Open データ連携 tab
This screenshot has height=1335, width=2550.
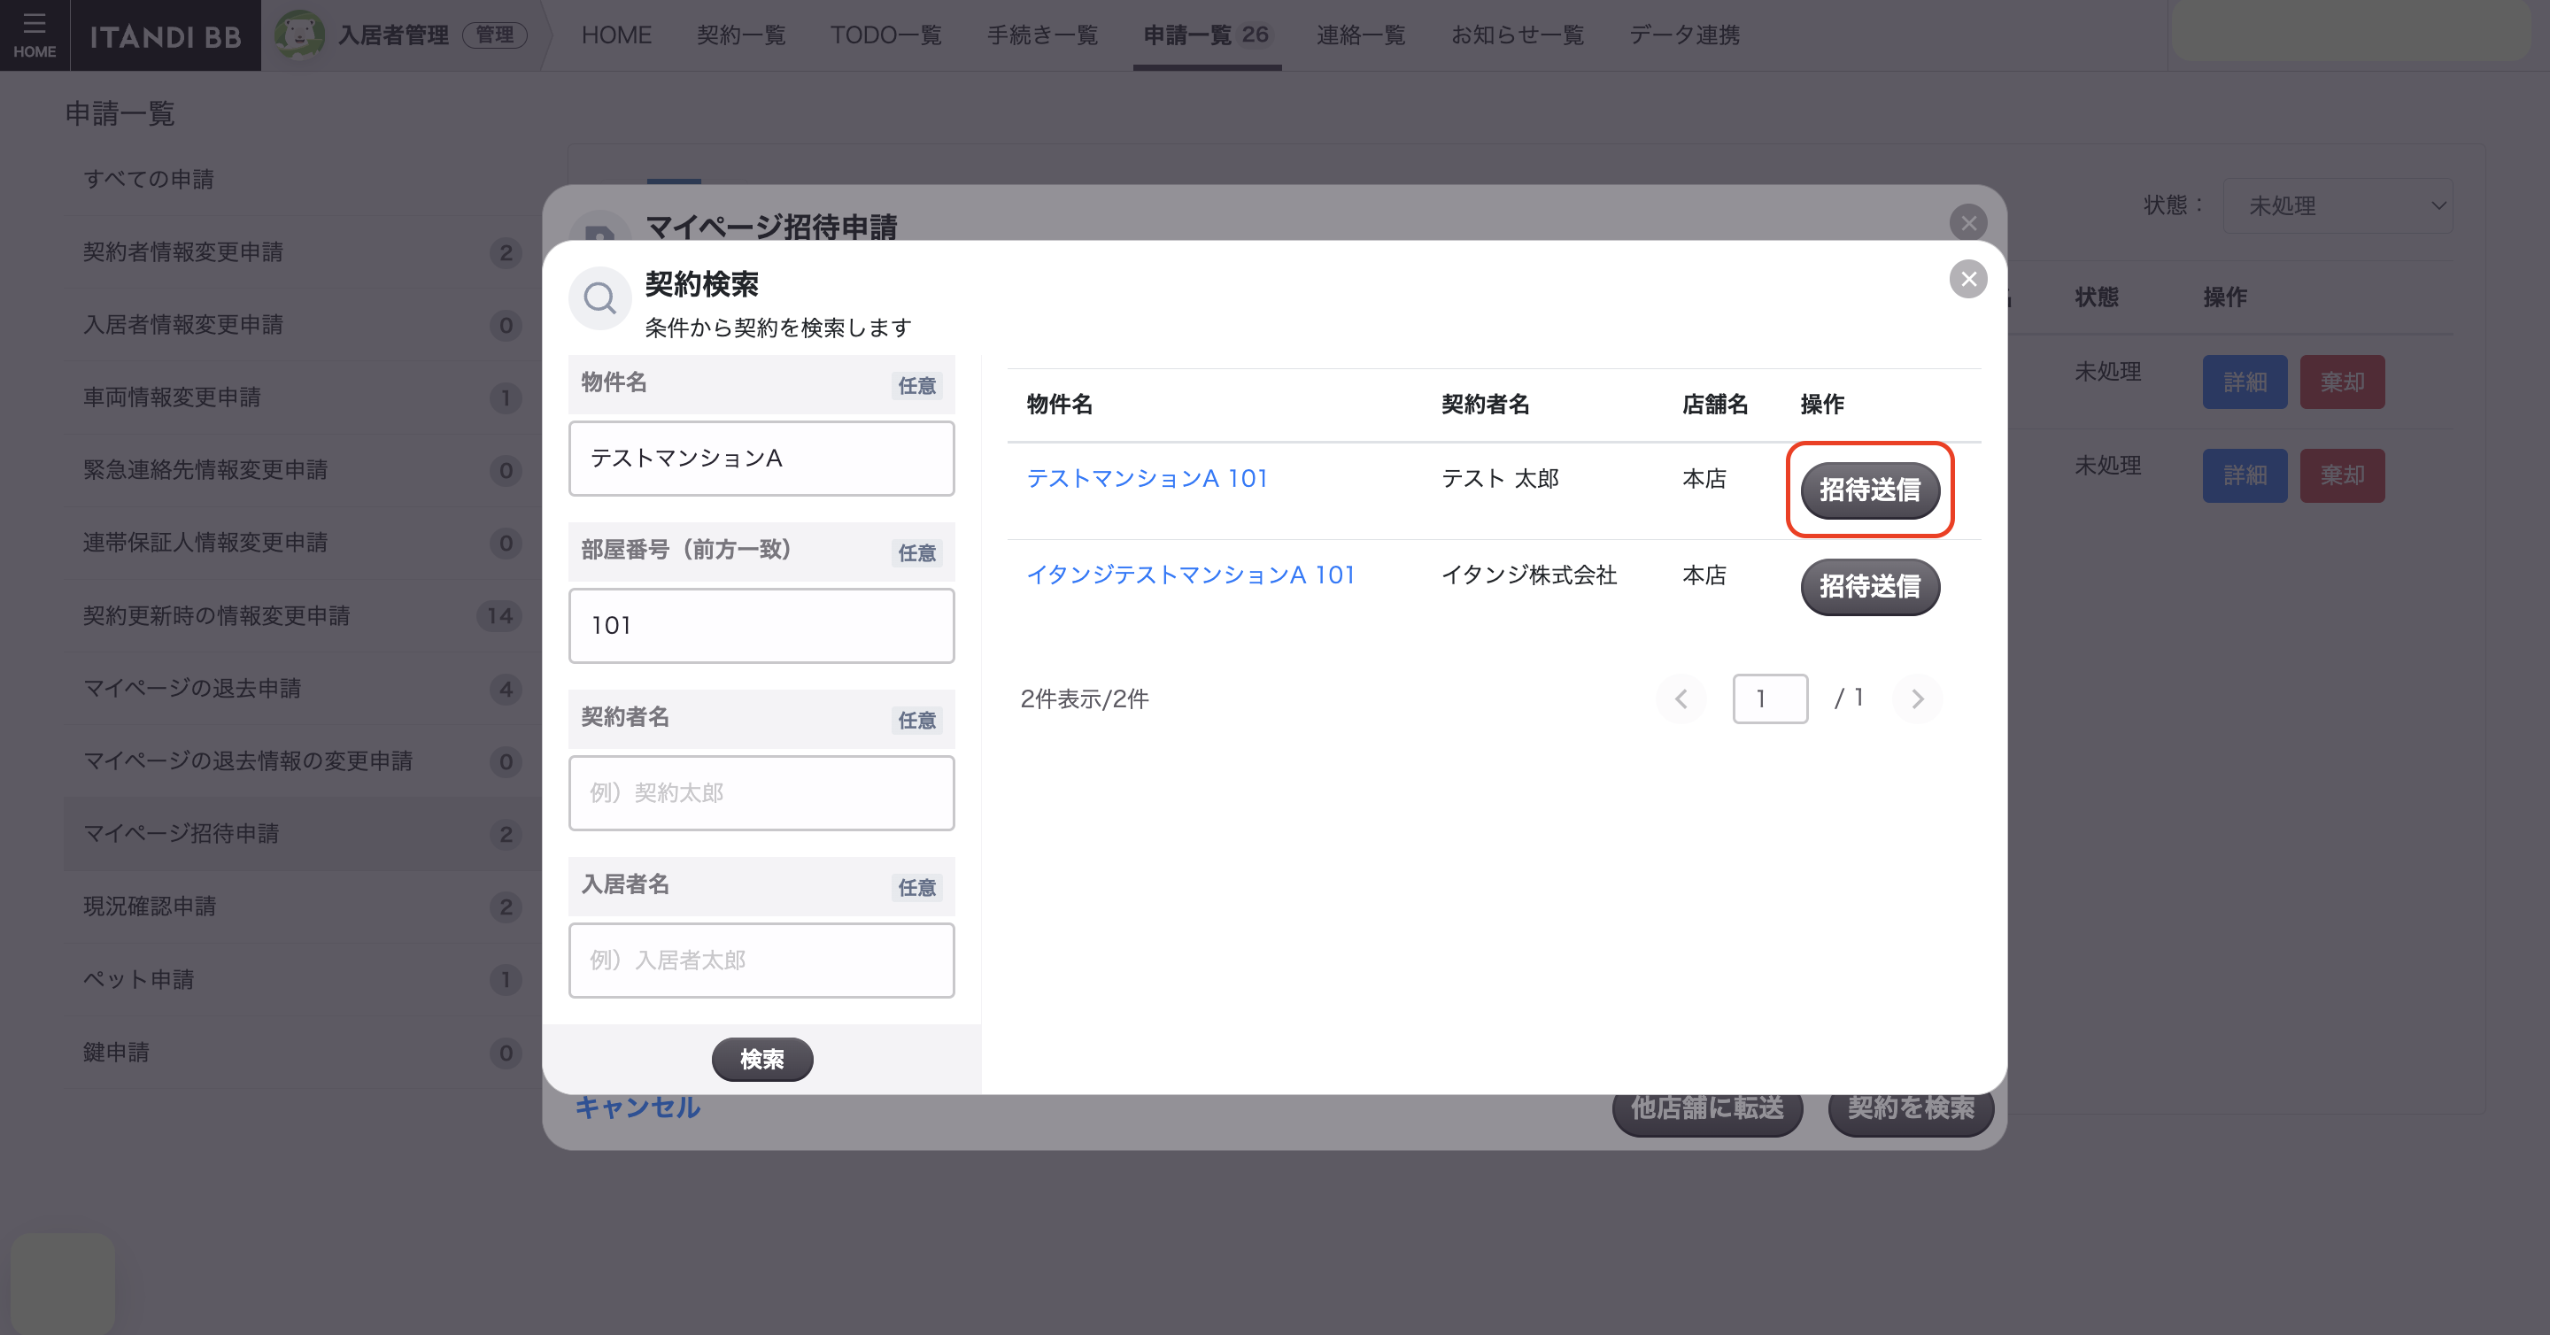(x=1684, y=35)
